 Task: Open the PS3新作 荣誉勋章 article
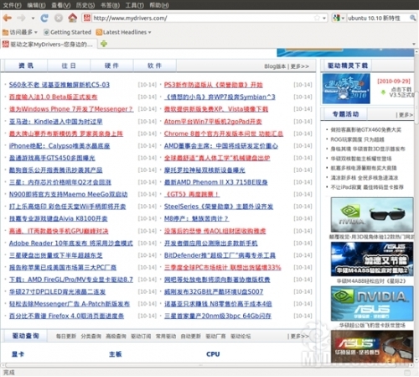tap(214, 85)
